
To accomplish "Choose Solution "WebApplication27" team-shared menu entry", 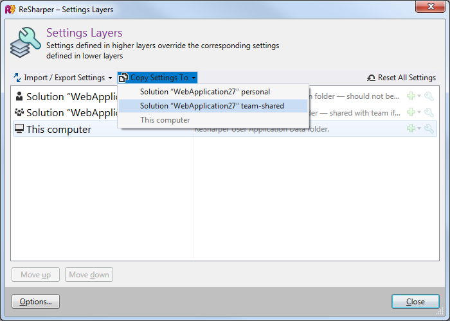I will (x=213, y=106).
